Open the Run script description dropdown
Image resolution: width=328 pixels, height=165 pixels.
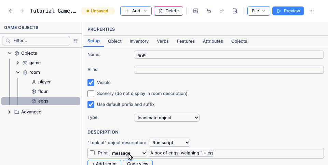pos(169,142)
